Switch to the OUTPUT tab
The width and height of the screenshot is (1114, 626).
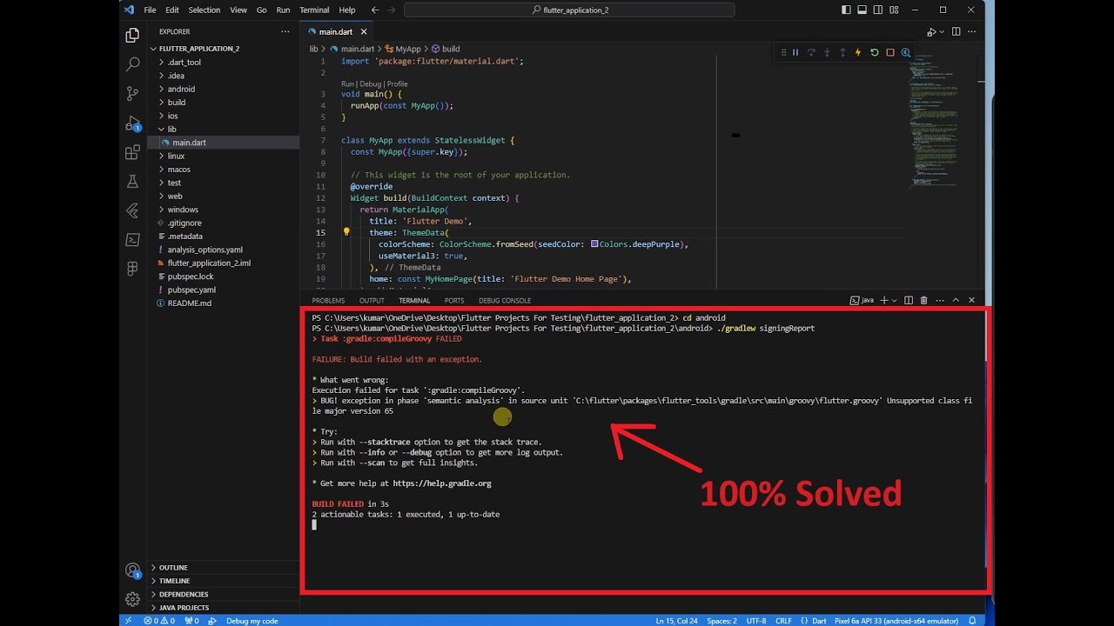coord(372,300)
